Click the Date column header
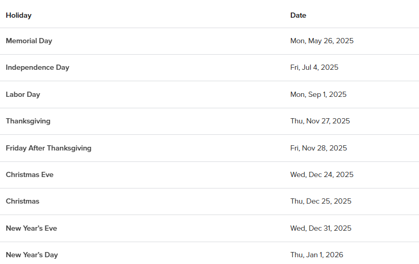Viewport: 419px width, 264px height. click(x=298, y=15)
